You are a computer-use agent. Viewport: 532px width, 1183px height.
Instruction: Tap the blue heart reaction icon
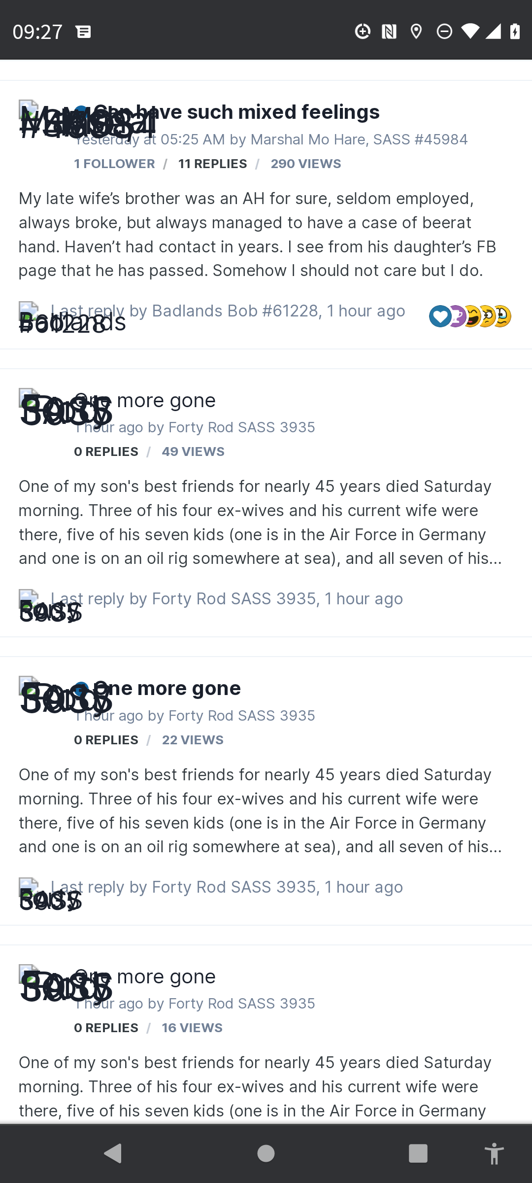tap(439, 316)
